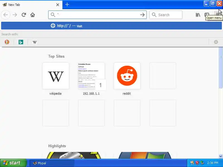
Task: Open the home page via house icon
Action: click(33, 15)
